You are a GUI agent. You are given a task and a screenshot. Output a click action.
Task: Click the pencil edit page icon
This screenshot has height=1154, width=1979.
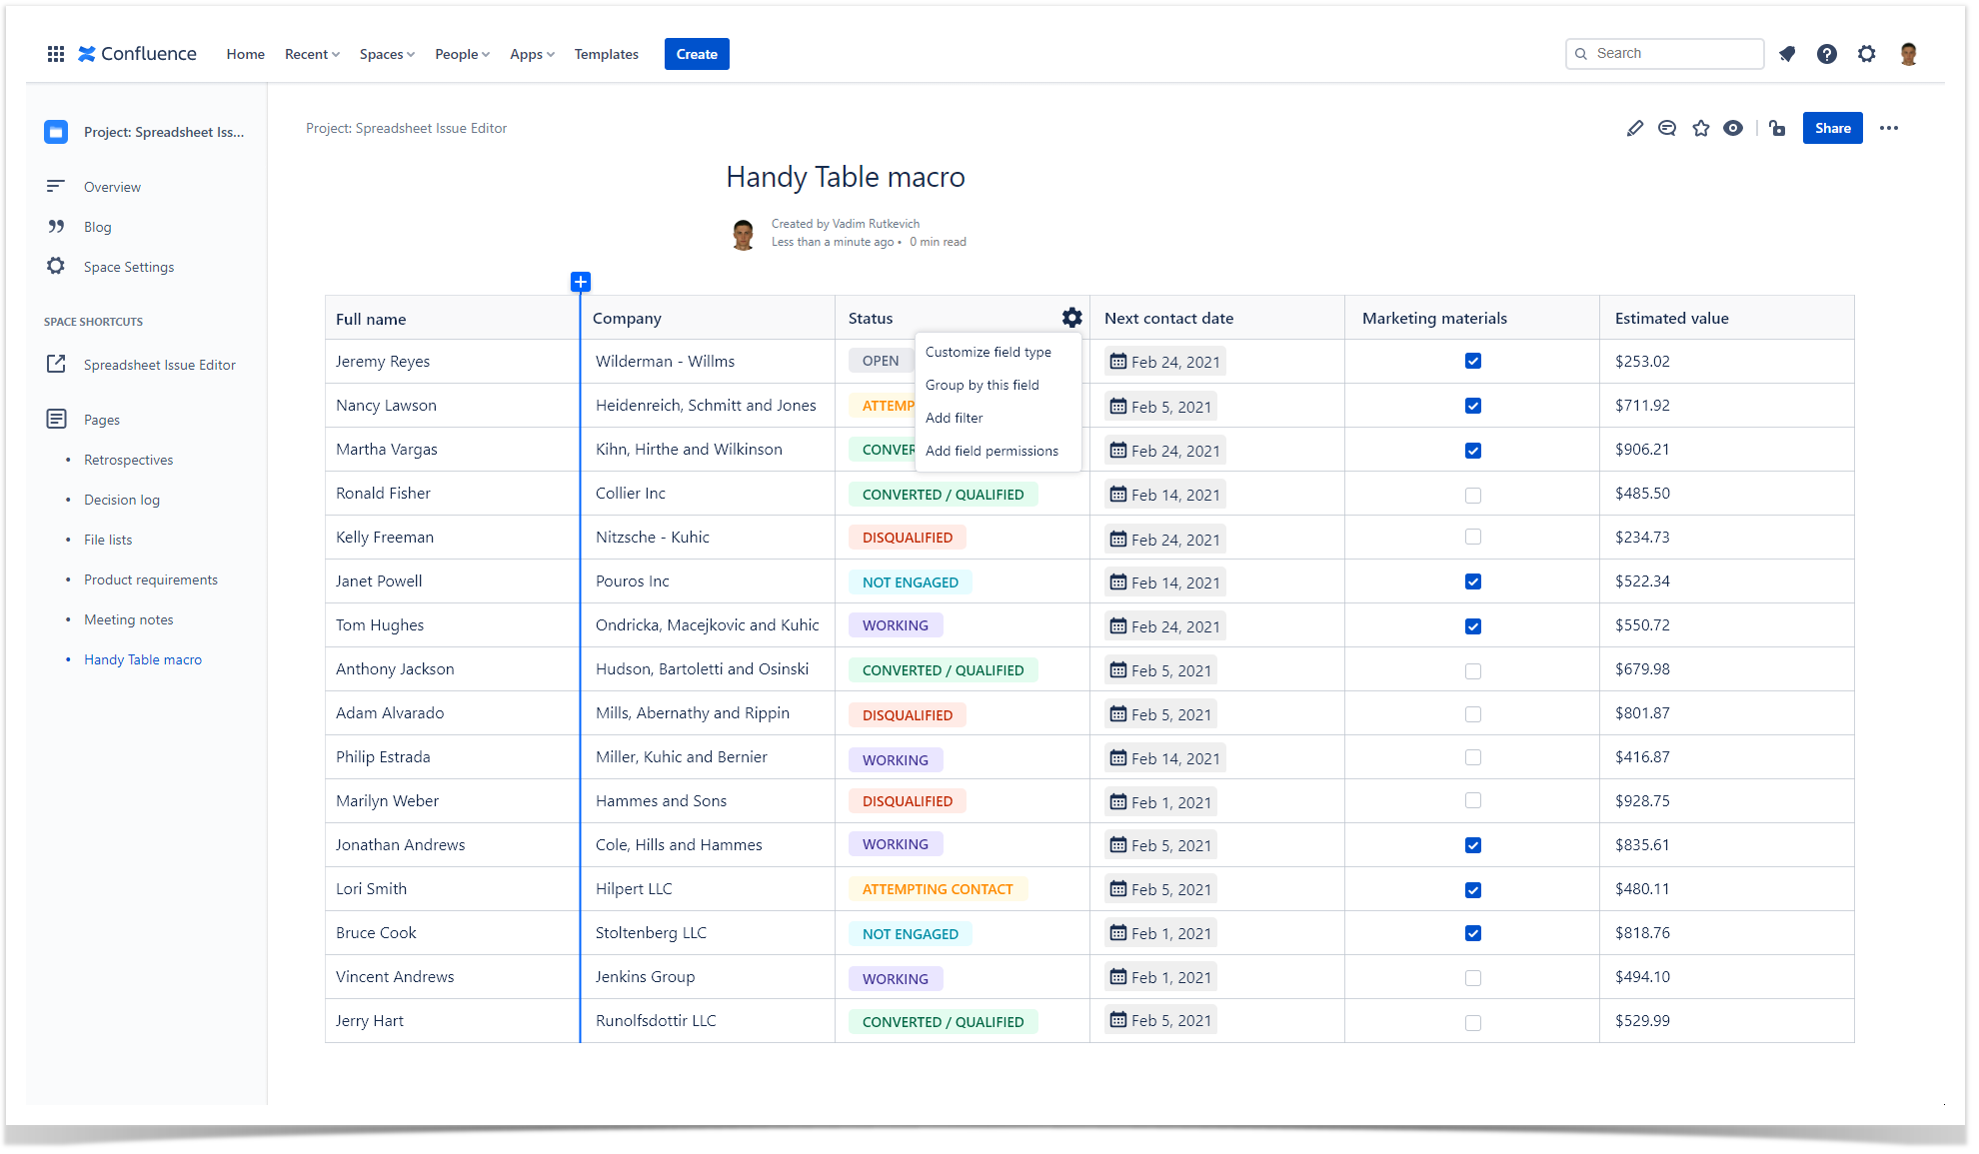[x=1634, y=128]
